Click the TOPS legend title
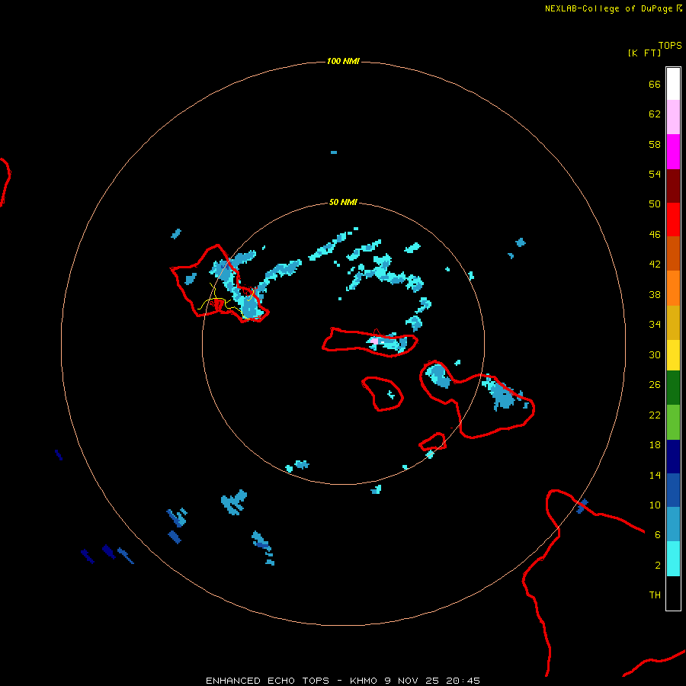The image size is (686, 686). 670,46
